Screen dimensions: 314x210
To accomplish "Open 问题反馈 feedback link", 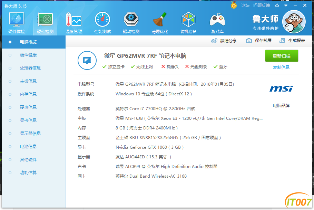I will [x=262, y=6].
